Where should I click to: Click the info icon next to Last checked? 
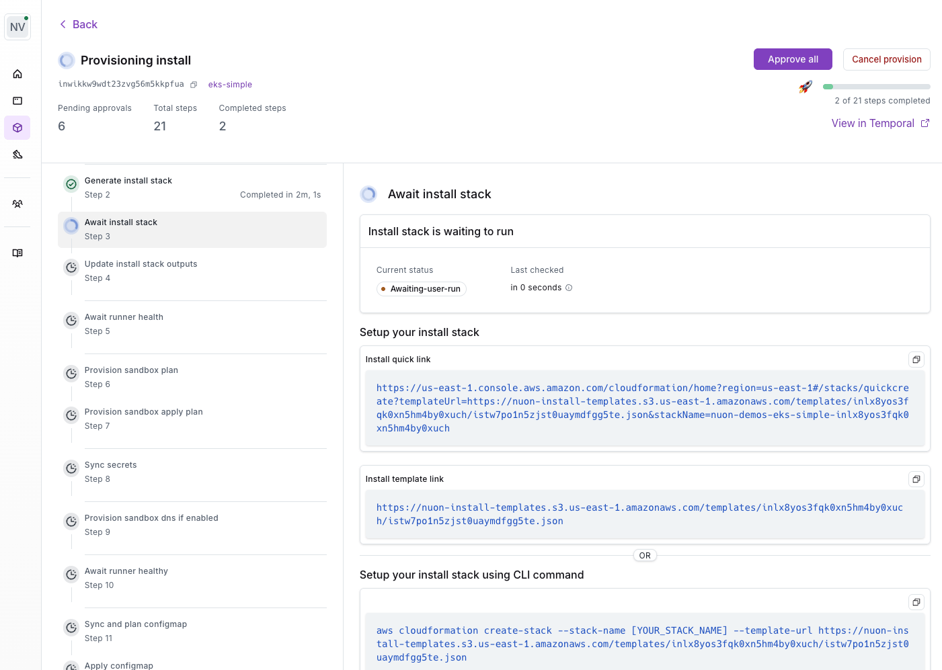tap(569, 288)
